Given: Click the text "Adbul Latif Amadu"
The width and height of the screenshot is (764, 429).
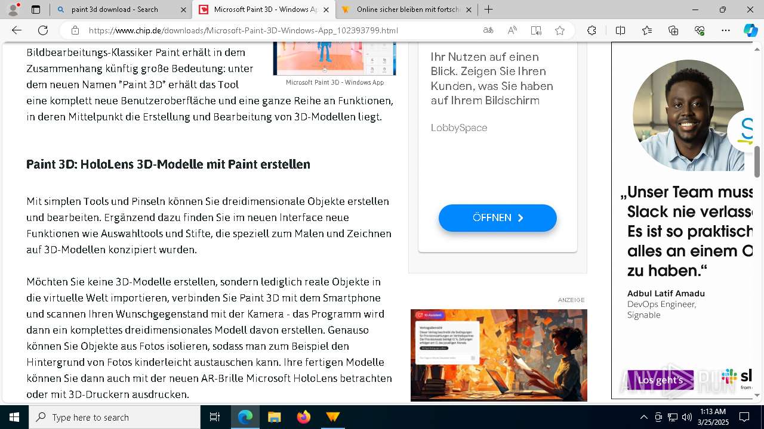Looking at the screenshot, I should [x=666, y=293].
